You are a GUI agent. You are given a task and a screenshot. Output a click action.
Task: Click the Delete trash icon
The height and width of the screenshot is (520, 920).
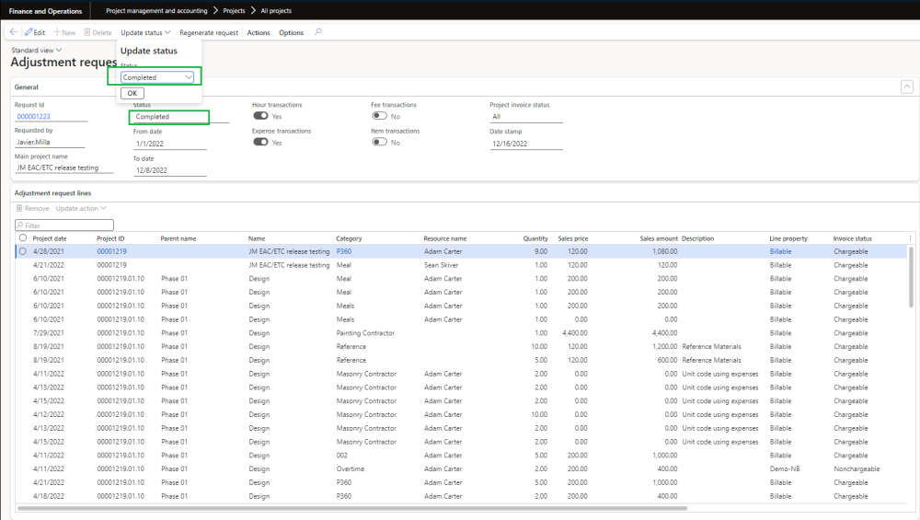pyautogui.click(x=87, y=32)
